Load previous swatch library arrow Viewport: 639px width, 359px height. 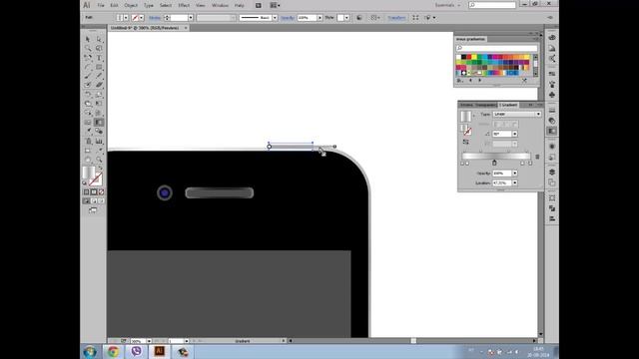coord(470,81)
